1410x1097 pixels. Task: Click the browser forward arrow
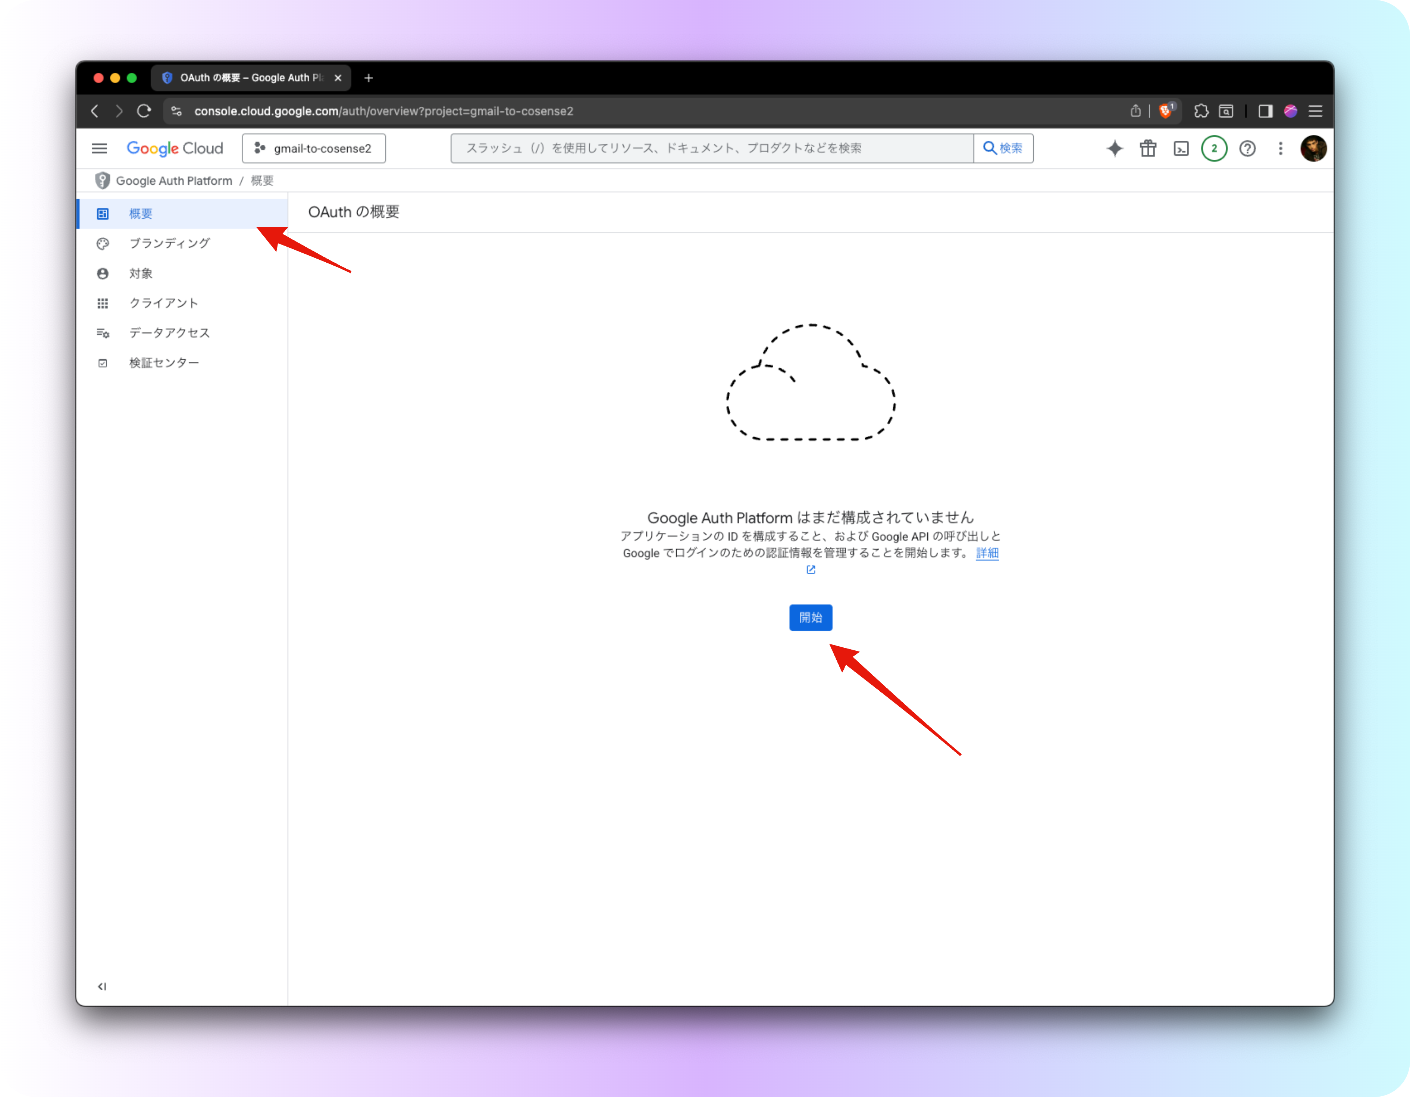119,111
